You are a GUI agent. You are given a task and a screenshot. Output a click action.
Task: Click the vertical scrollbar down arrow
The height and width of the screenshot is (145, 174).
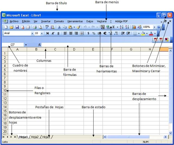click(170, 133)
